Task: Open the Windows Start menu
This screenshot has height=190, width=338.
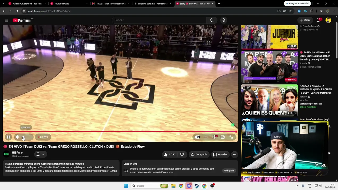Action: point(126,186)
